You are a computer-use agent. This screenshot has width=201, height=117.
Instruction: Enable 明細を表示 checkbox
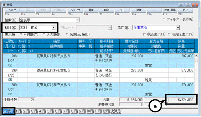pyautogui.click(x=169, y=34)
